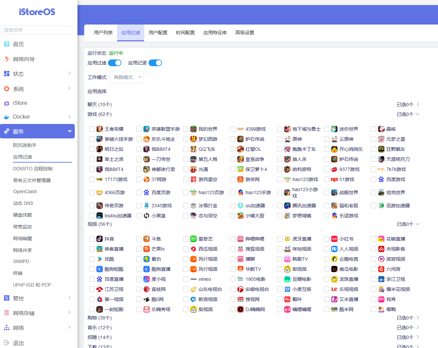Screen dimensions: 438x348
Task: Click the 开心消消乐 app icon
Action: click(x=334, y=149)
